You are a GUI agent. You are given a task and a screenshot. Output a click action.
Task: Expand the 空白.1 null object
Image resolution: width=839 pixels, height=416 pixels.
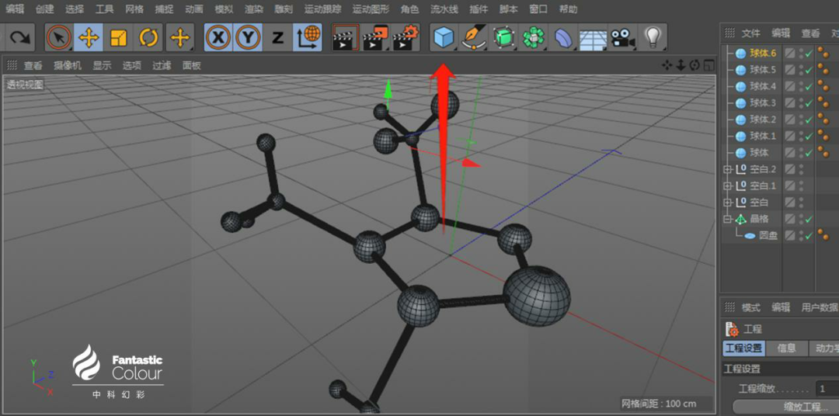[726, 186]
